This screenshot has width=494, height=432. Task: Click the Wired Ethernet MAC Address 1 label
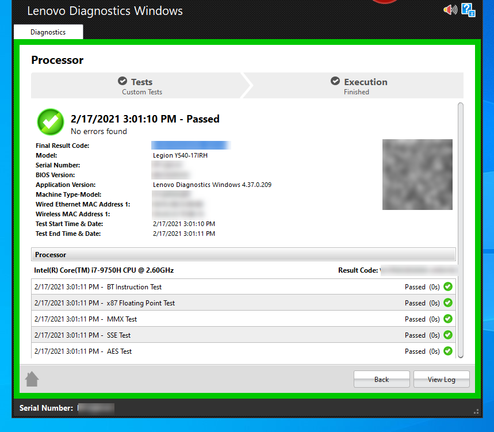pos(83,204)
